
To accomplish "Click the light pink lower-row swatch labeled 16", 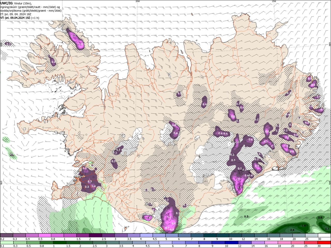I will point(271,242).
